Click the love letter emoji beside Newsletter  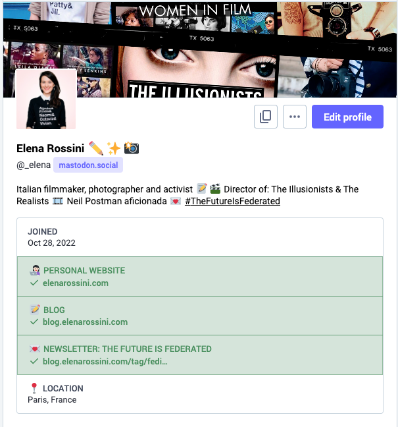[x=34, y=349]
